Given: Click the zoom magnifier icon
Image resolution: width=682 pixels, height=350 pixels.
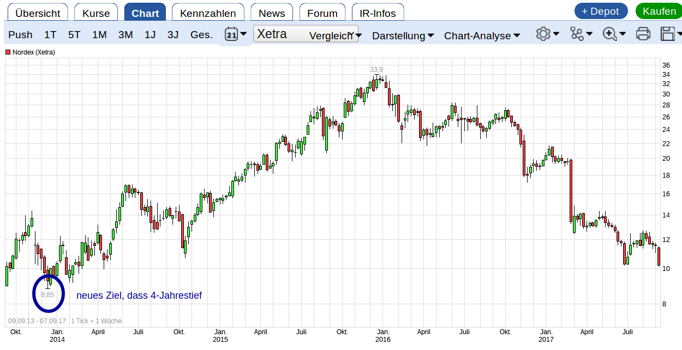Looking at the screenshot, I should [609, 34].
